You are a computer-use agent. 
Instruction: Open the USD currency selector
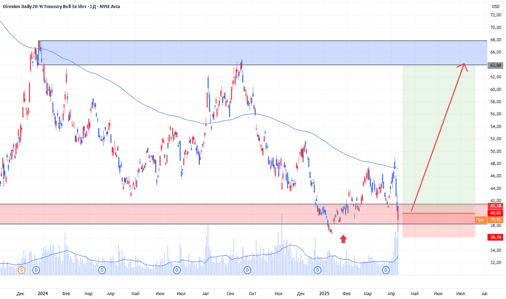tap(495, 7)
